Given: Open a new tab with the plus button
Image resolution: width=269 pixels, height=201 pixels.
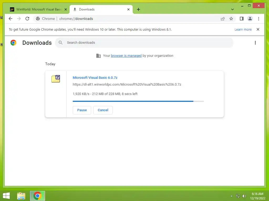Looking at the screenshot, I should [x=138, y=9].
